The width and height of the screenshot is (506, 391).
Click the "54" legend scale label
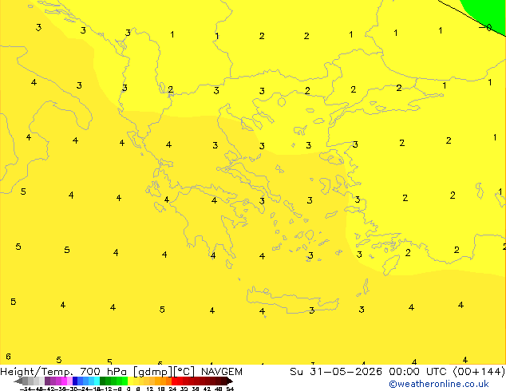pos(230,389)
